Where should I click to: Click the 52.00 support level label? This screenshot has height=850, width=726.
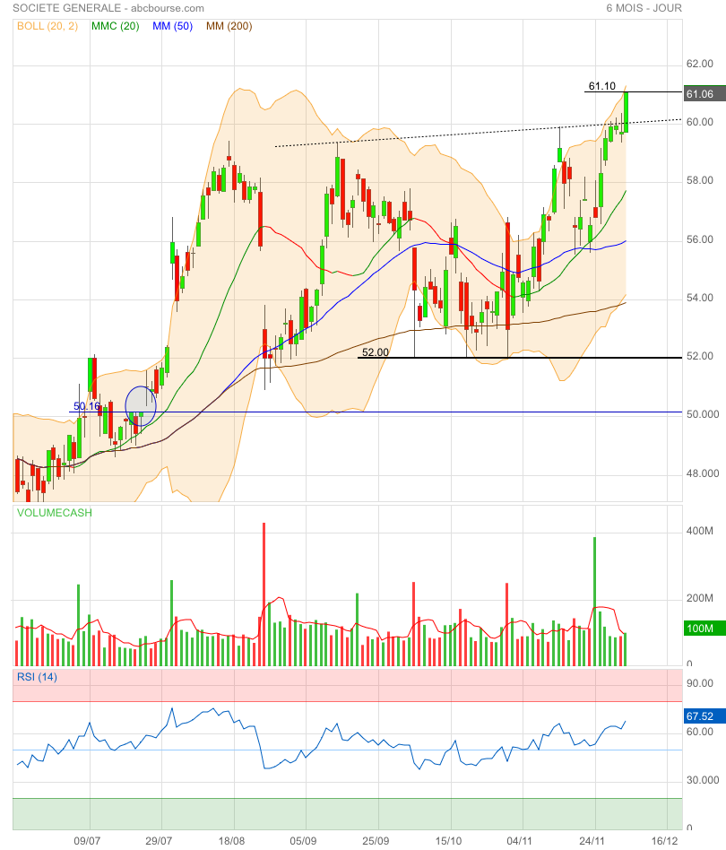pyautogui.click(x=375, y=351)
